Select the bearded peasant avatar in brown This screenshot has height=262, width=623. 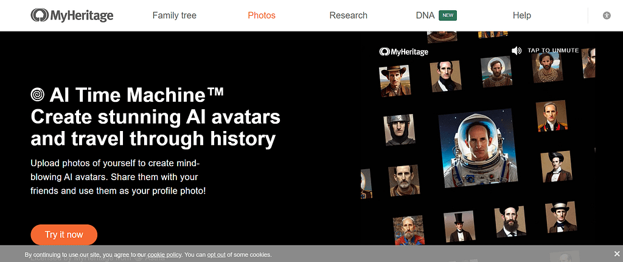[x=404, y=181]
